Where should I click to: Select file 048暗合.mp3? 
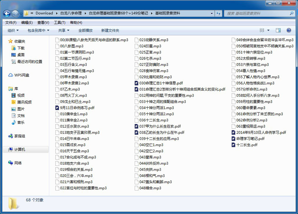[148, 188]
